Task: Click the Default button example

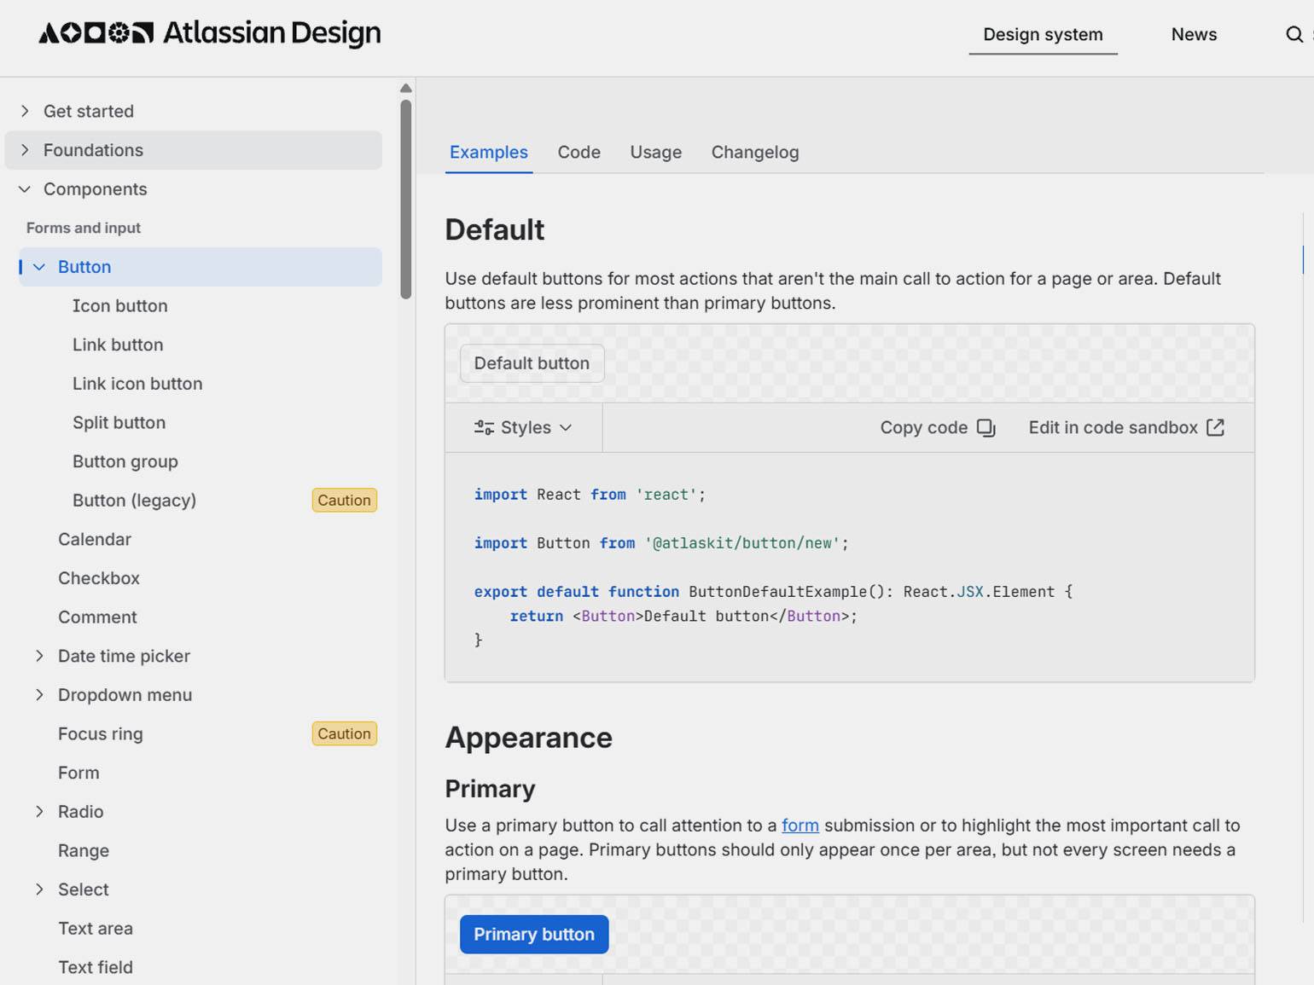Action: [532, 363]
